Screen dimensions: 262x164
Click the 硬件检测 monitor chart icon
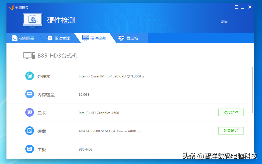(86, 38)
